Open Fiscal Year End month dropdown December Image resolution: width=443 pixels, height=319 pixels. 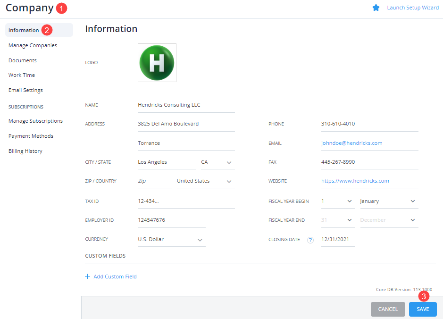coord(389,220)
